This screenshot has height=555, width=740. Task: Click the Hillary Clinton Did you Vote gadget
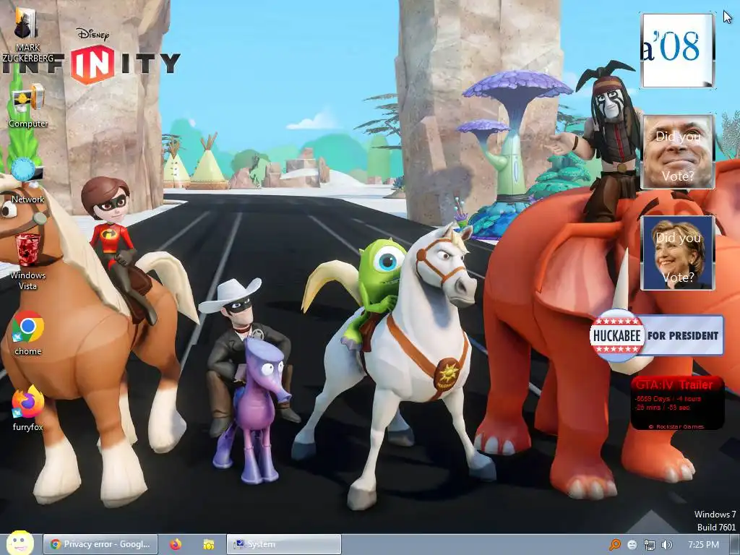tap(678, 252)
